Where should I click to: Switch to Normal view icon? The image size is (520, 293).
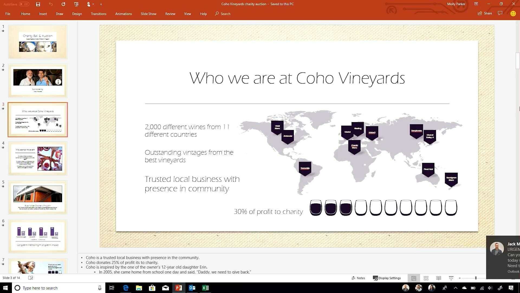click(x=414, y=278)
